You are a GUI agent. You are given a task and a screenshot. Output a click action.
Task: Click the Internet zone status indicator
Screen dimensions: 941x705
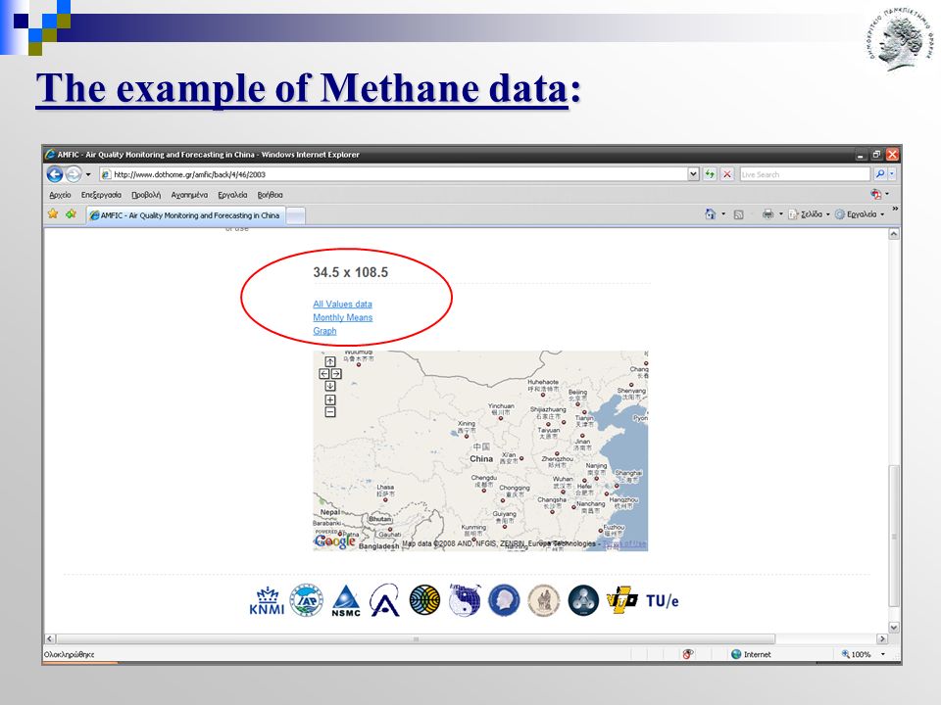751,654
